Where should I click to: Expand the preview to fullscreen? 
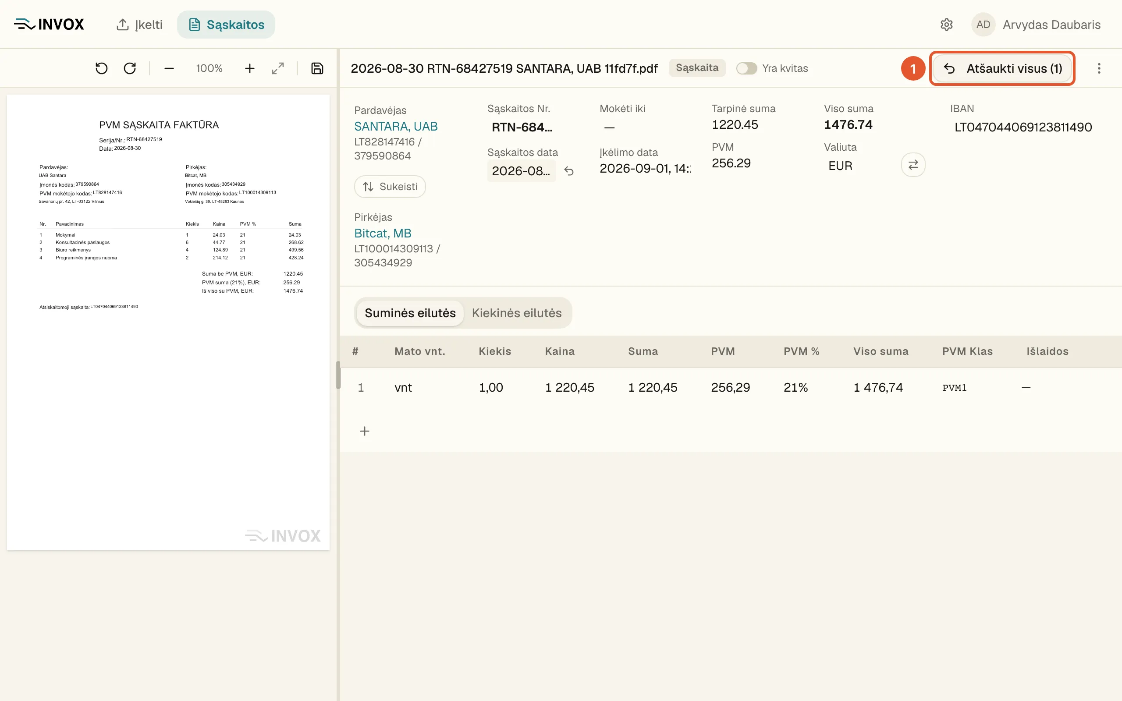click(278, 69)
